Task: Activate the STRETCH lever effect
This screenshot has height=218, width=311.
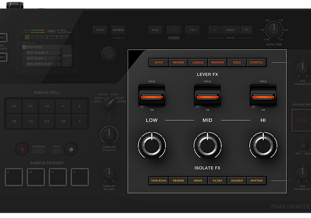Action: tap(256, 62)
